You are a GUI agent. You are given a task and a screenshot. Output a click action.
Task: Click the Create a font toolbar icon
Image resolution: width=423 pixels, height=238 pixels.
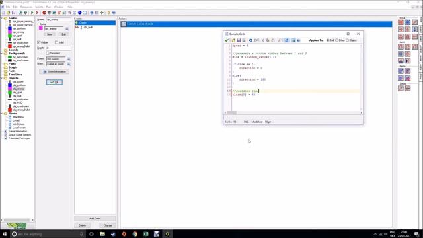(69, 13)
